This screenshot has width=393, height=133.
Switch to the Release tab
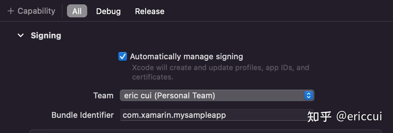pos(149,11)
